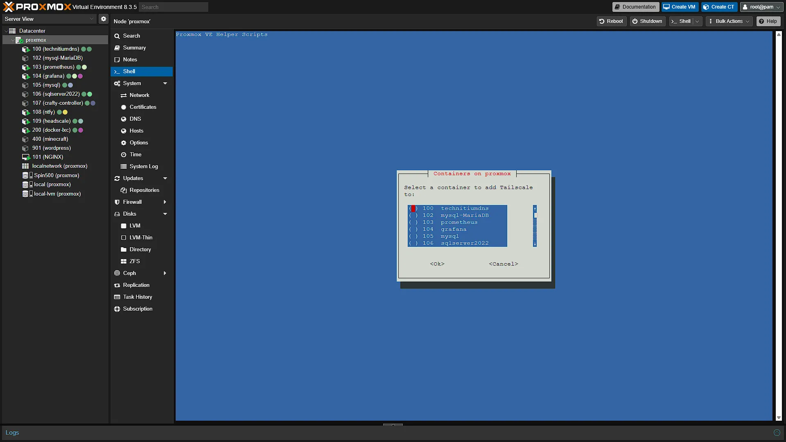Open the DNS globe icon
This screenshot has width=786, height=442.
coord(124,119)
